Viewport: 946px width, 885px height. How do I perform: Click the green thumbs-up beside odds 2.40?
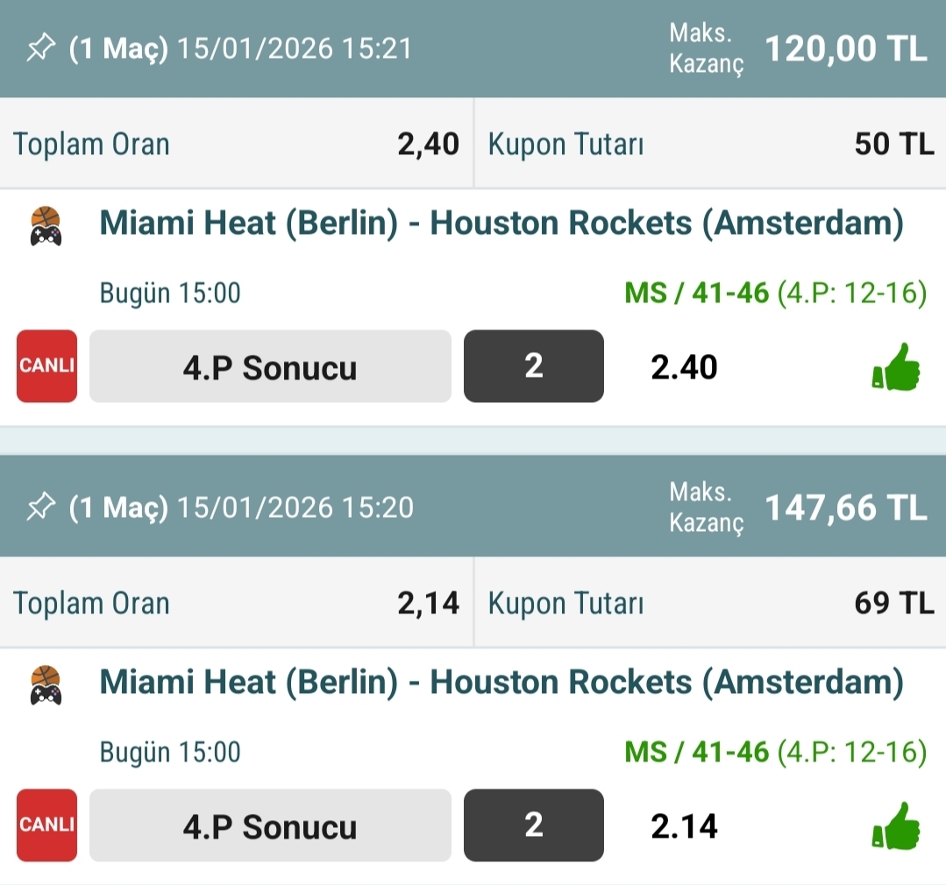[x=896, y=367]
